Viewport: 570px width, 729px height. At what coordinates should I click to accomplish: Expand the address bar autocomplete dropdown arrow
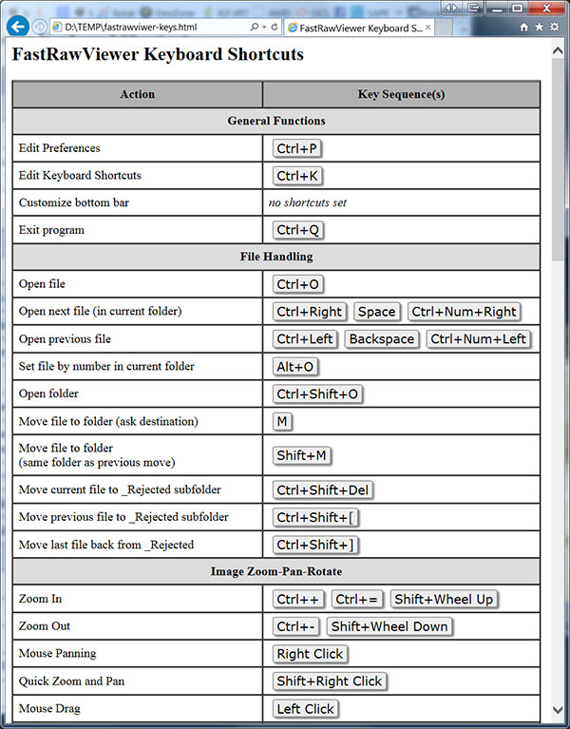point(263,28)
